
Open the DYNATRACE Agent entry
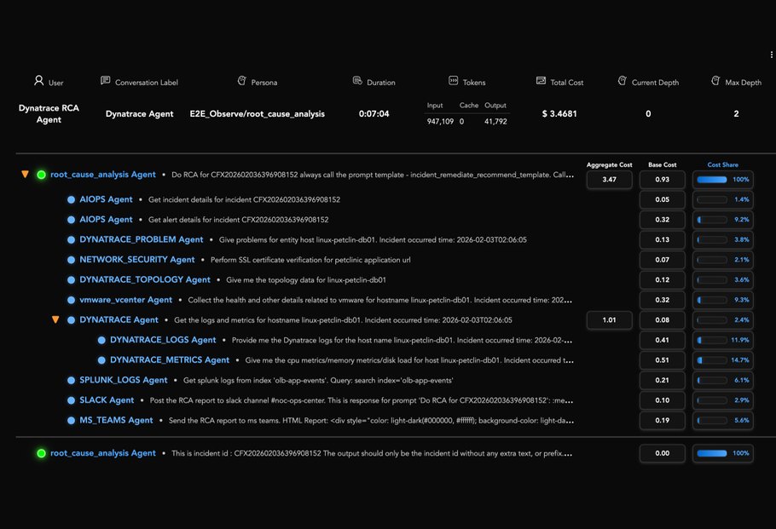[119, 320]
